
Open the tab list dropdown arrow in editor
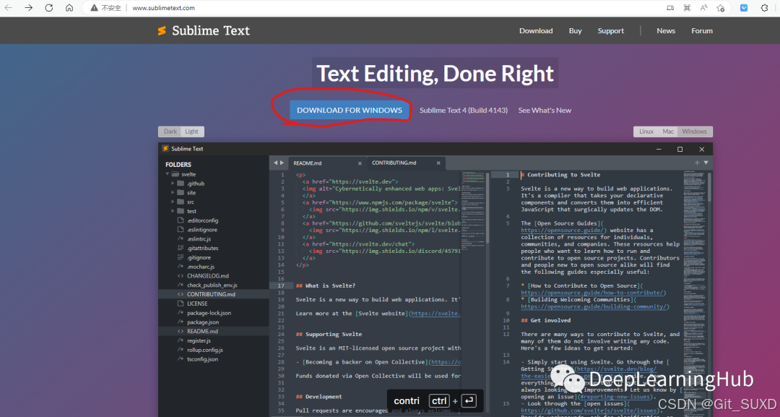click(x=706, y=163)
